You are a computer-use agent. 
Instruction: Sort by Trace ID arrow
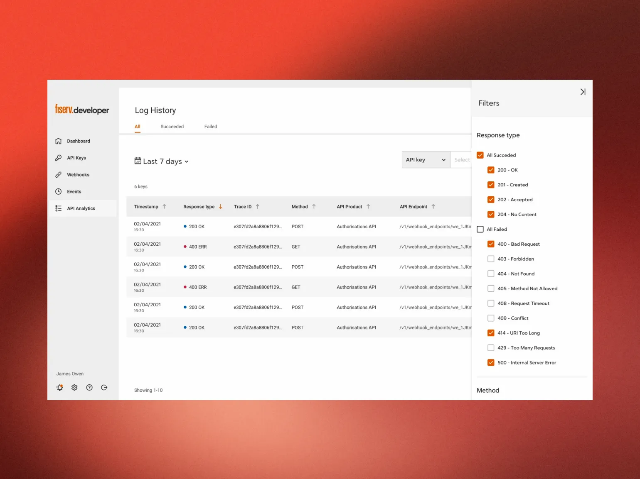[258, 206]
